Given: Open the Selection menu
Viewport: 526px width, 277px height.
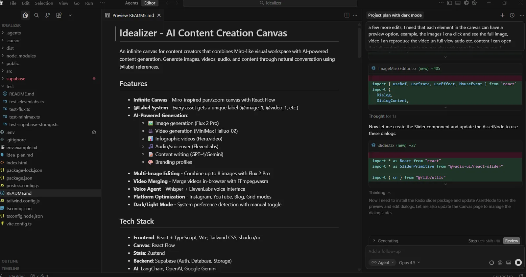Looking at the screenshot, I should pos(44,3).
